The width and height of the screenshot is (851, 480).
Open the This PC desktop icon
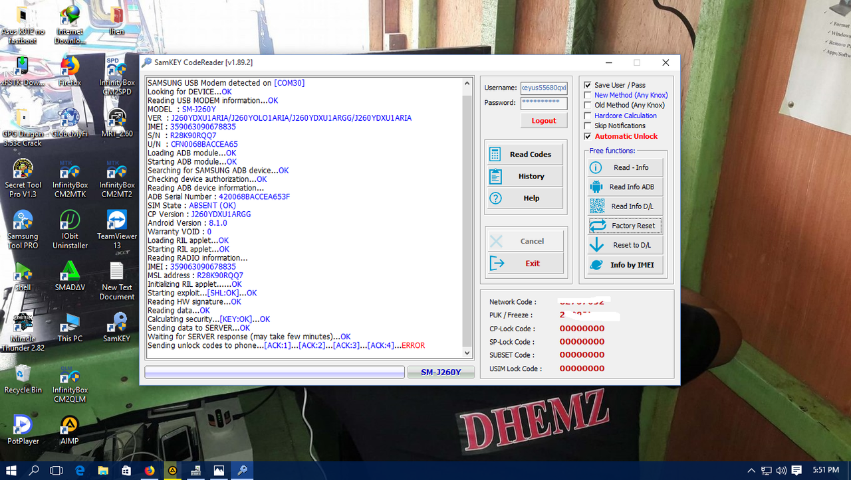(x=70, y=328)
